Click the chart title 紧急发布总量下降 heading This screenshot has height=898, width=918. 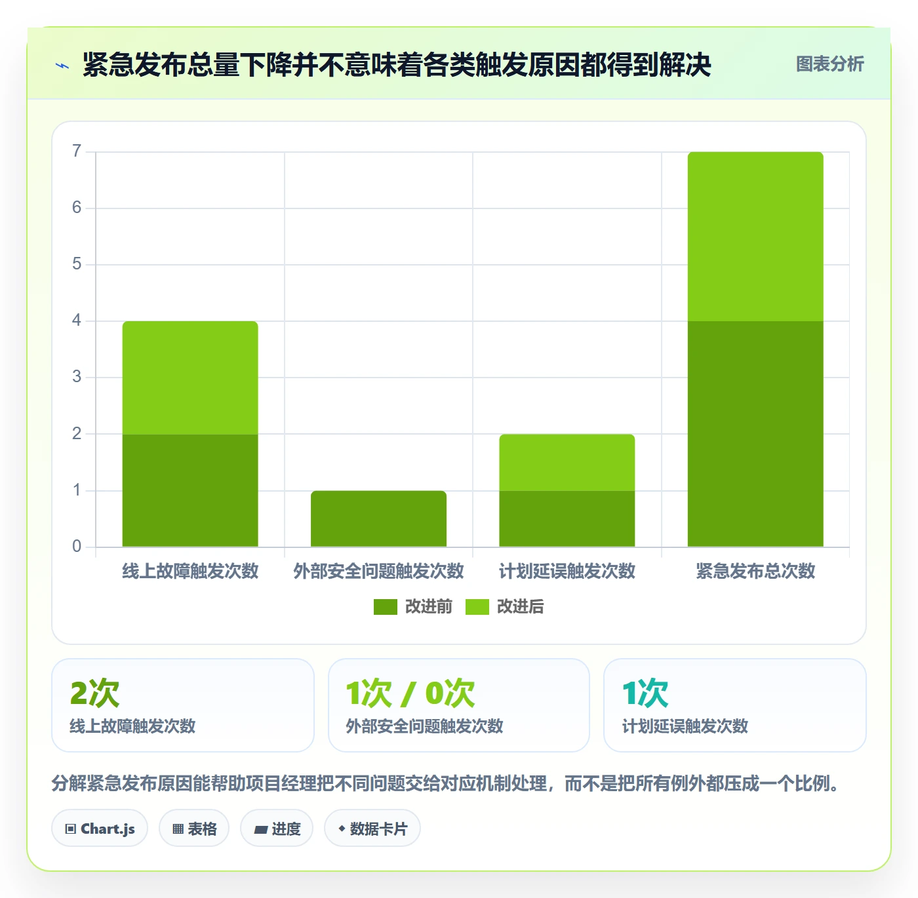(397, 65)
